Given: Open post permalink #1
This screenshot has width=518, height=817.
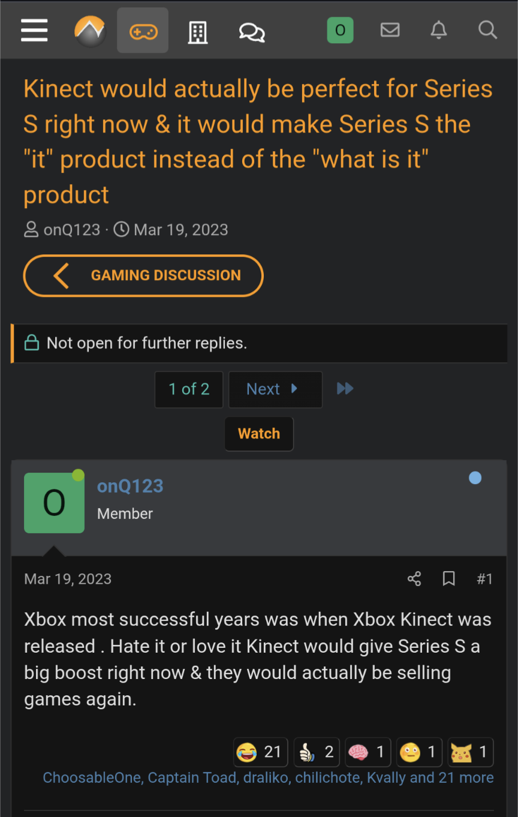Looking at the screenshot, I should click(484, 579).
